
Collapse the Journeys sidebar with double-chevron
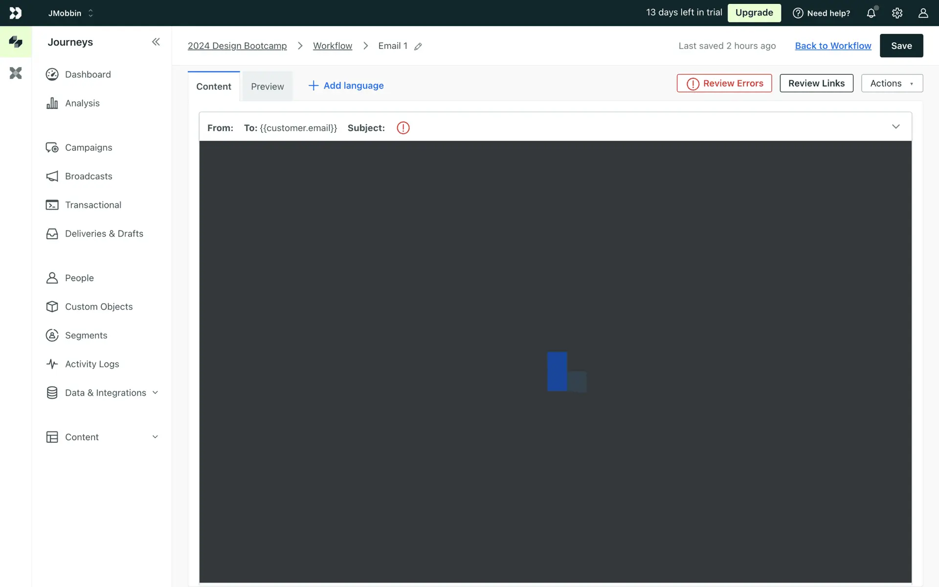point(156,42)
